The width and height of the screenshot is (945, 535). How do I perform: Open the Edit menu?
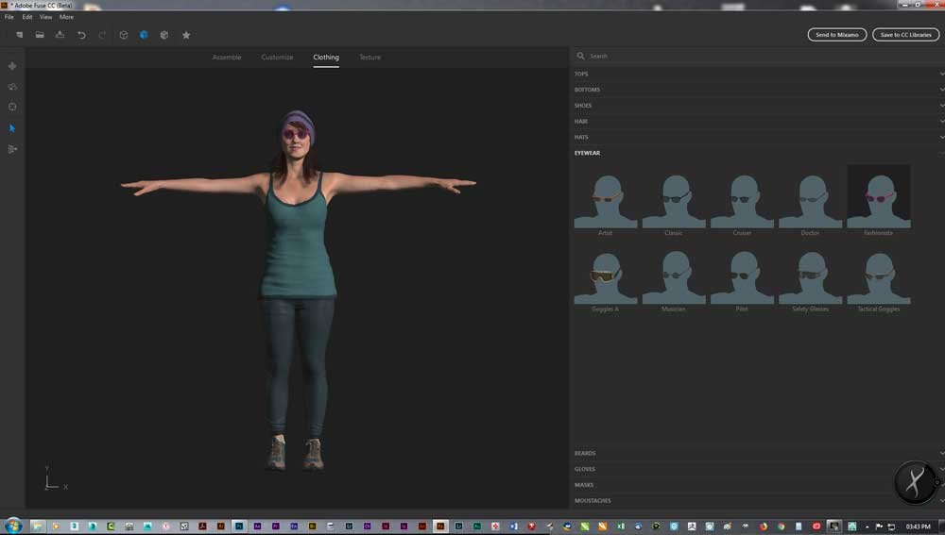pyautogui.click(x=27, y=17)
